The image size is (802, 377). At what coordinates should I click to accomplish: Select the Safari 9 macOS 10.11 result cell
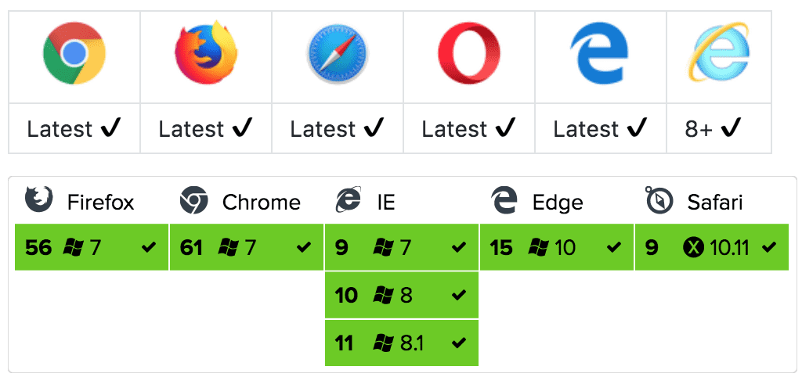tap(711, 246)
